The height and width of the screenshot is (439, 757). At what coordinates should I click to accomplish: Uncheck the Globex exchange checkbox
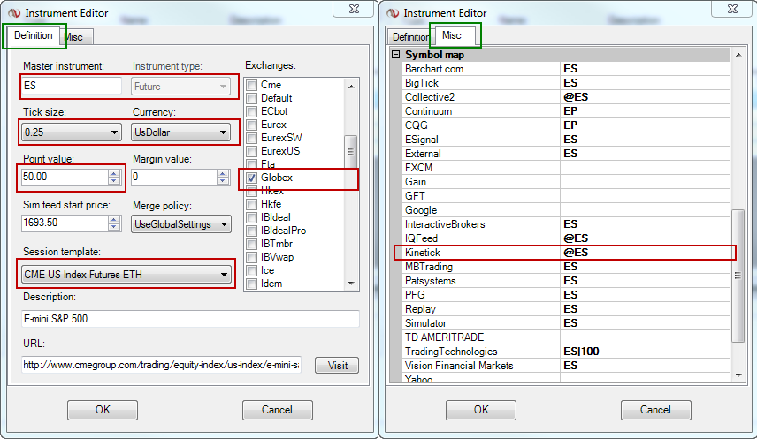tap(251, 178)
